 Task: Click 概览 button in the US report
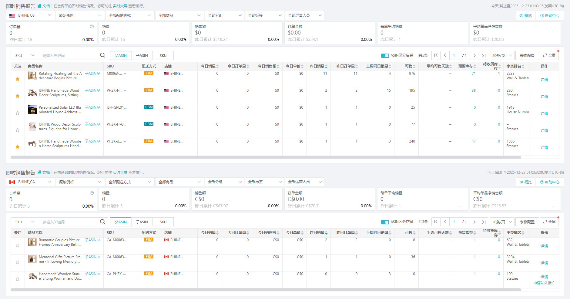(525, 15)
